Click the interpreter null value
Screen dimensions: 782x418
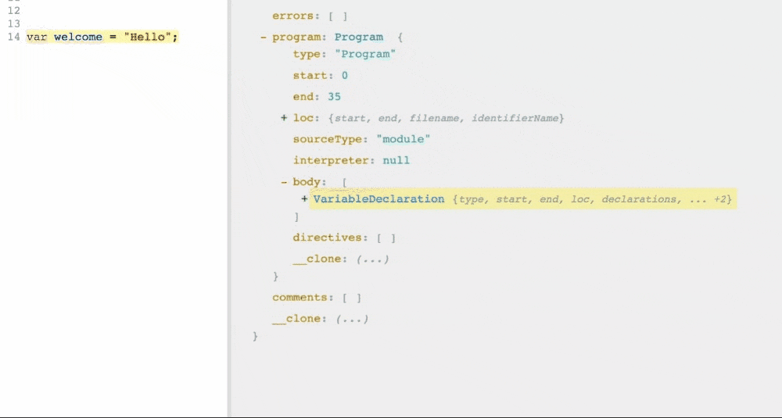(x=396, y=160)
